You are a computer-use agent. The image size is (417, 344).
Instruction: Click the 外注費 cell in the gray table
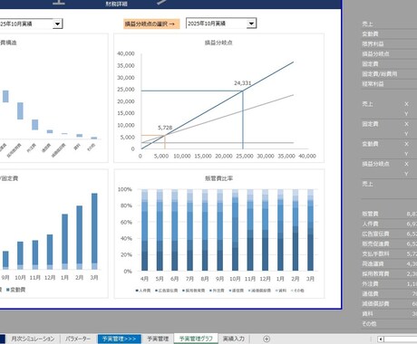point(370,283)
